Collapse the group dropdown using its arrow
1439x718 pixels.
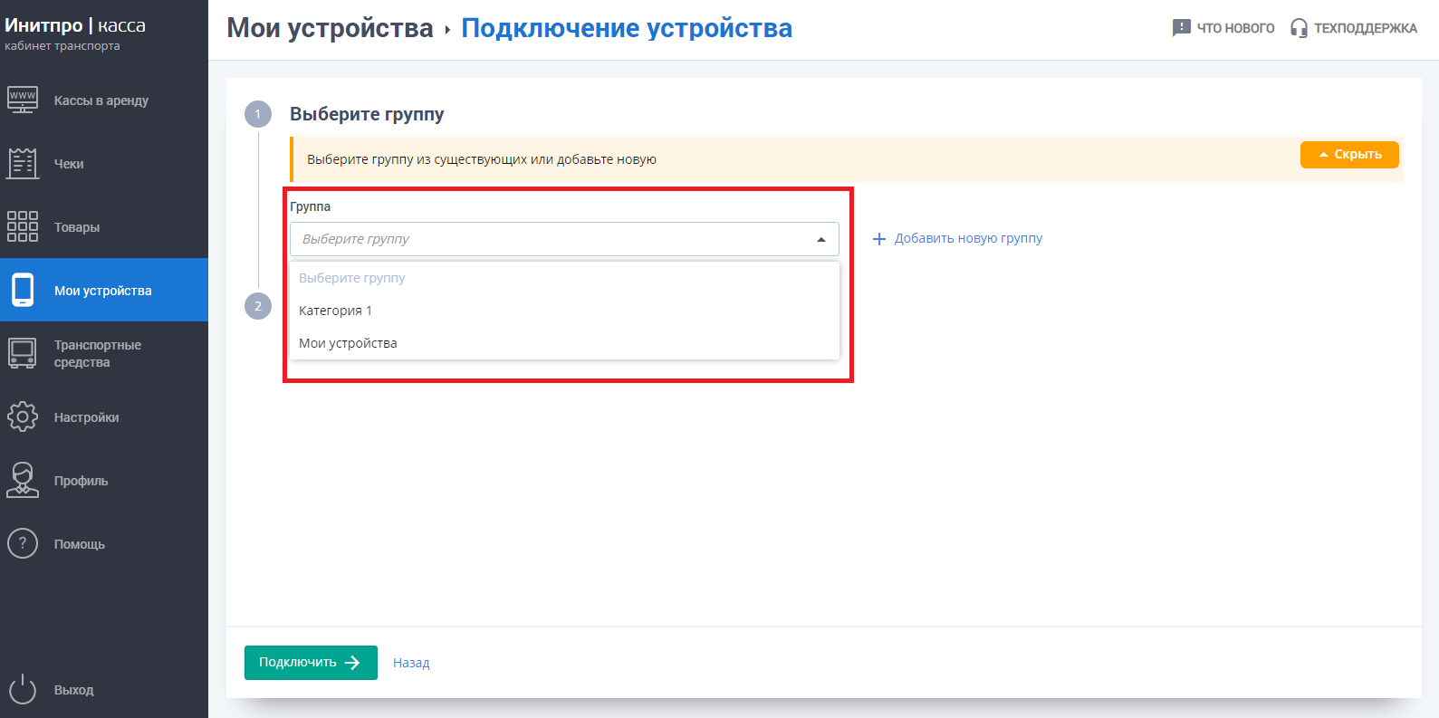tap(820, 240)
